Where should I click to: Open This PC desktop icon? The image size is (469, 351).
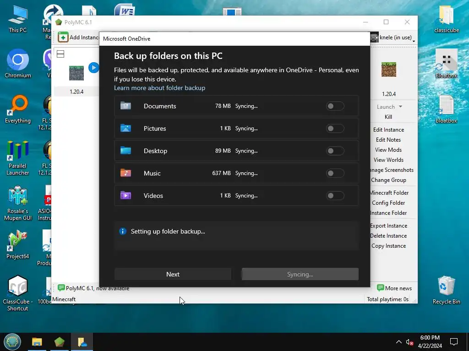[18, 19]
